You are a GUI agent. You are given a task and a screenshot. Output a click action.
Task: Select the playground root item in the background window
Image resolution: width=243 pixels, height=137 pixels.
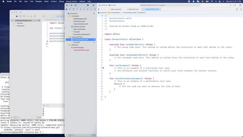click(x=25, y=21)
